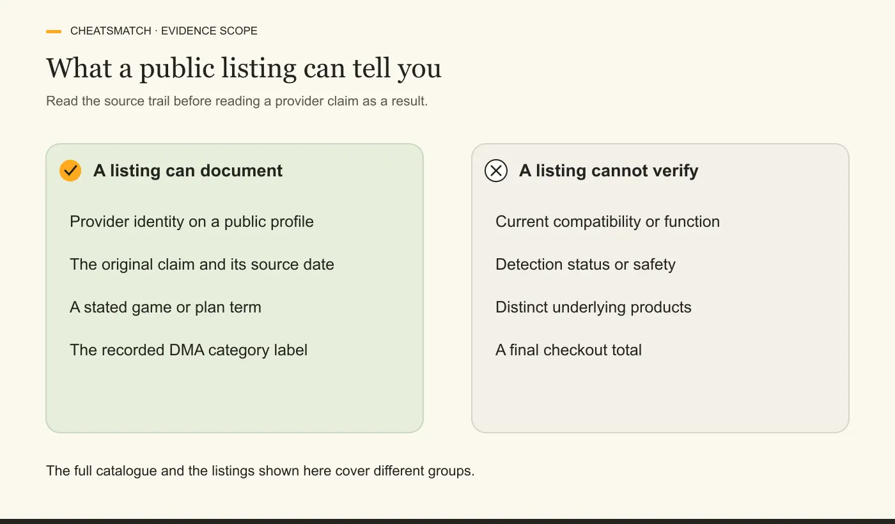Click the orange checkmark icon
The height and width of the screenshot is (524, 895).
pos(70,171)
